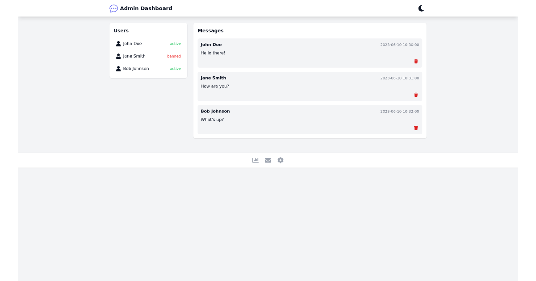Select the Messages panel header
Viewport: 536px width, 281px height.
(210, 30)
